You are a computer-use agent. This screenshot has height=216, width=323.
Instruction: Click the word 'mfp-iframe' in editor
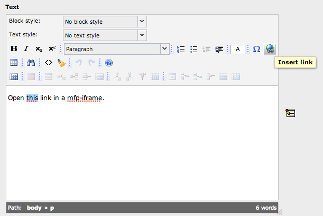pos(85,98)
